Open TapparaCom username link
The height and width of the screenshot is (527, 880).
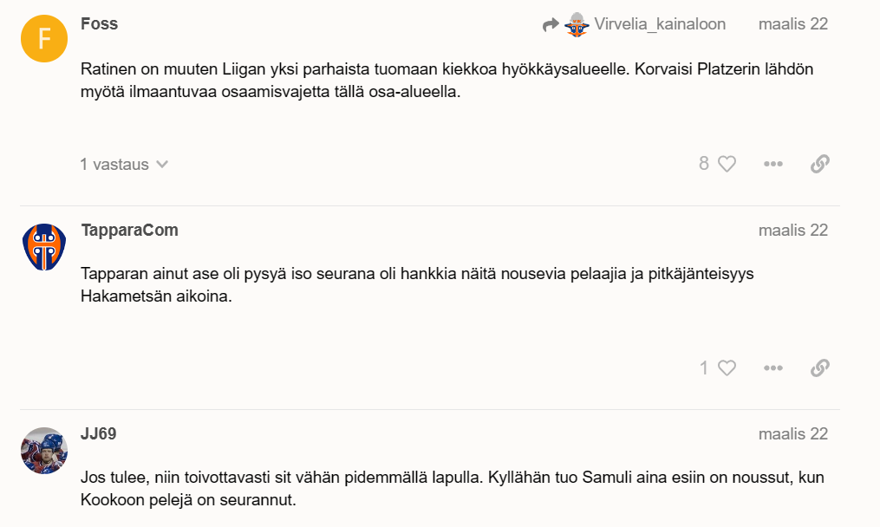pos(130,230)
